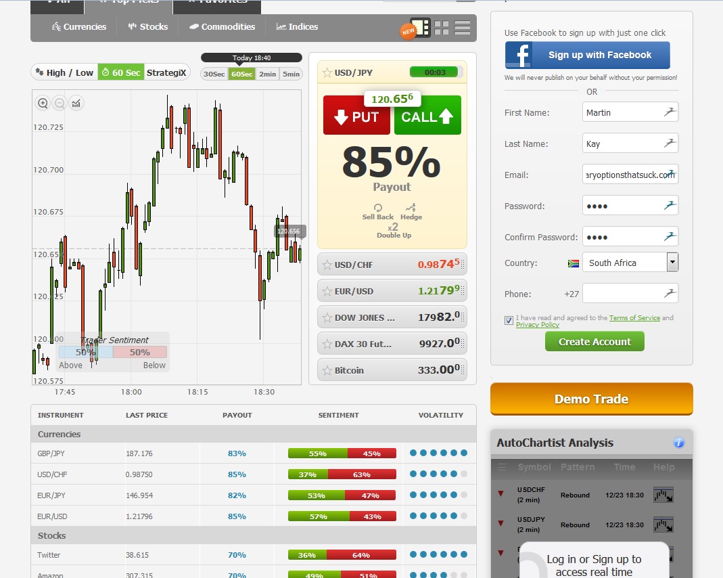Switch to 60 Sec trading mode

(121, 72)
